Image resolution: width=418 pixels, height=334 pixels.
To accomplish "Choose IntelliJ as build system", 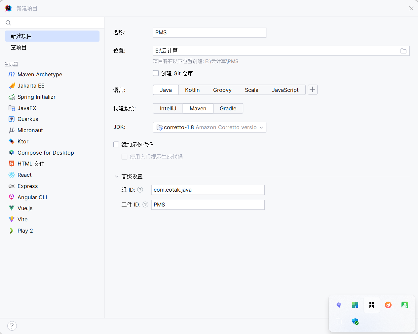I will click(168, 108).
